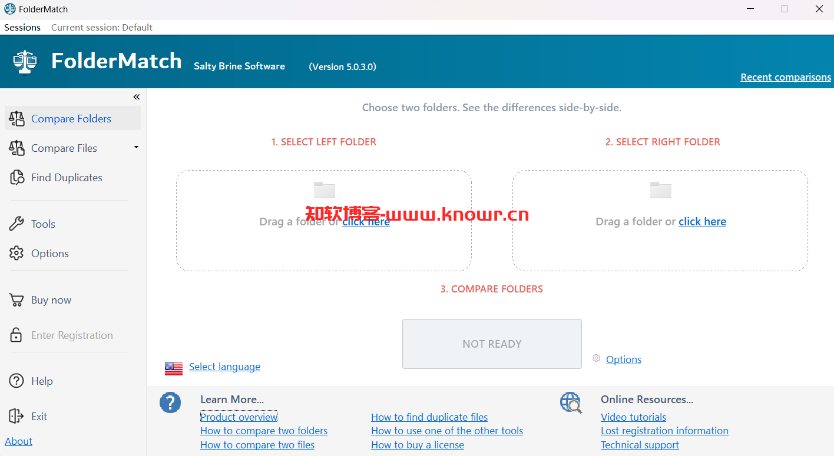Click '2. SELECT RIGHT FOLDER' heading
834x456 pixels.
[x=663, y=142]
